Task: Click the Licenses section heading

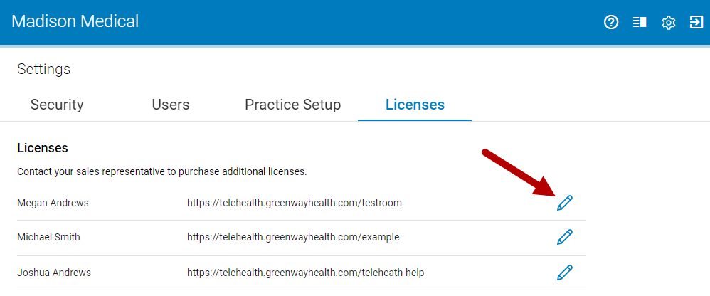Action: (43, 147)
